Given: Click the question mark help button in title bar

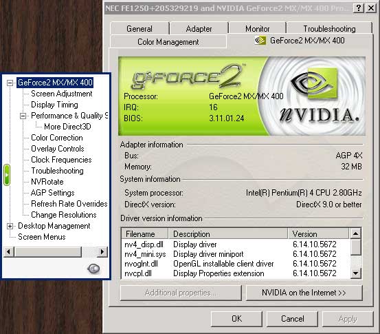Looking at the screenshot, I should pos(359,8).
